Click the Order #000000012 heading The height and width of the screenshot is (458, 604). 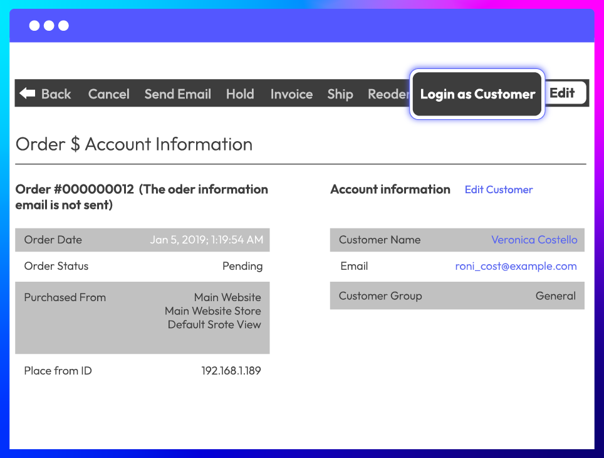pyautogui.click(x=142, y=196)
